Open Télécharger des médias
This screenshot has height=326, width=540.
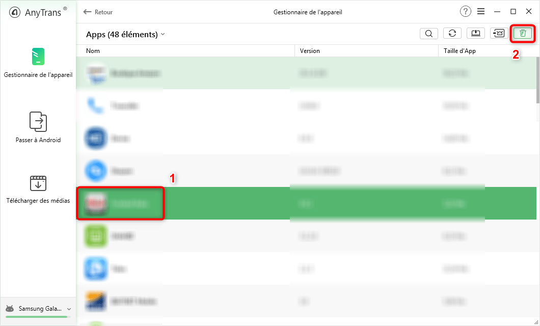(x=38, y=189)
